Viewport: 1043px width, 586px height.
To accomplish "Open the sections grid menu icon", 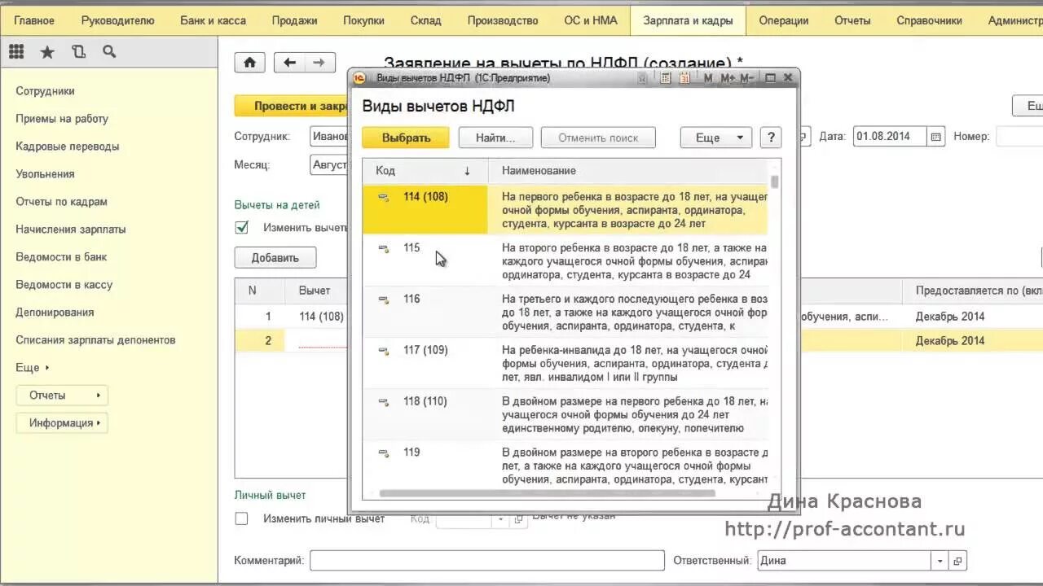I will point(16,52).
